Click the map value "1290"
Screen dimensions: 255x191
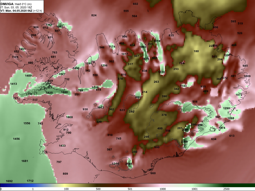coord(226,108)
